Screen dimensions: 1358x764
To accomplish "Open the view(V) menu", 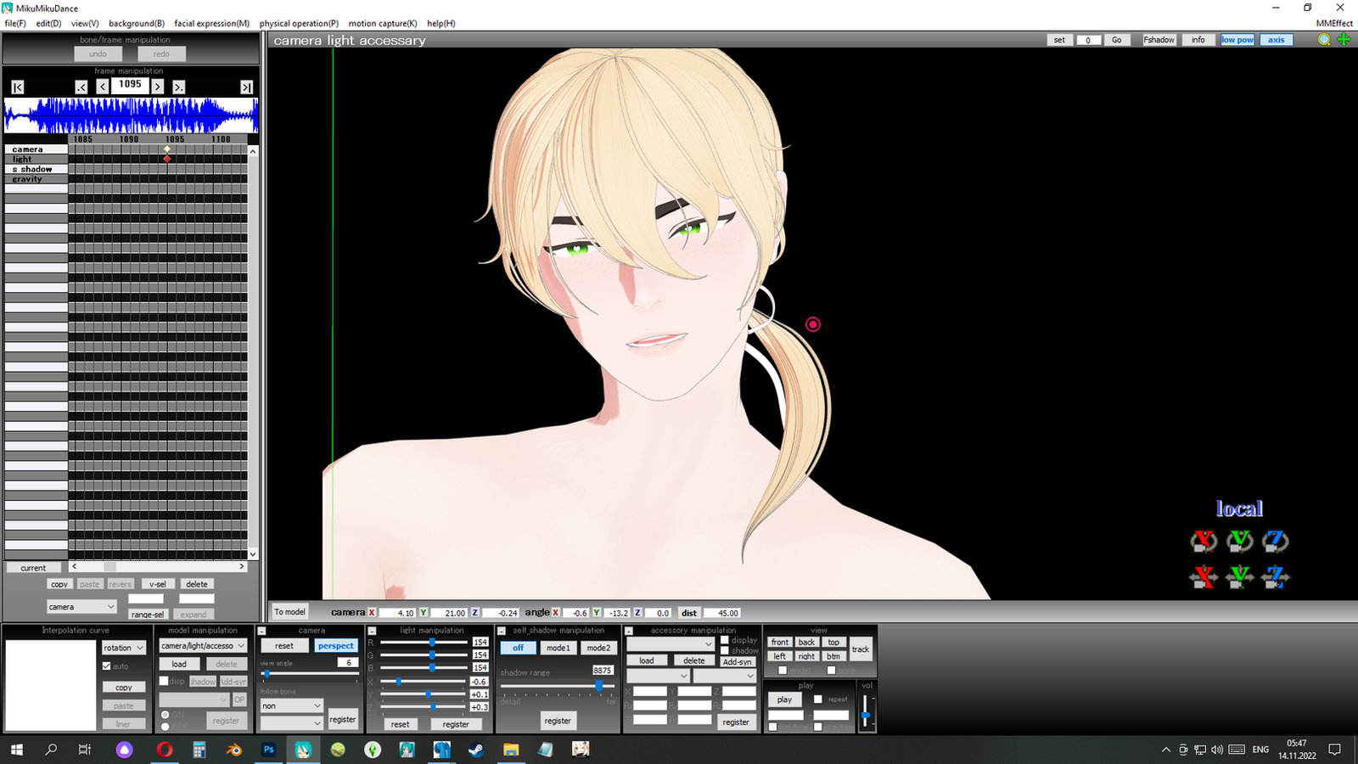I will point(85,24).
